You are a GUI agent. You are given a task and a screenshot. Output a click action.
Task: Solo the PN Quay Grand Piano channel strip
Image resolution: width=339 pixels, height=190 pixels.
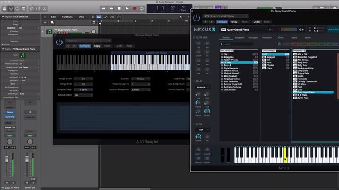[13, 183]
